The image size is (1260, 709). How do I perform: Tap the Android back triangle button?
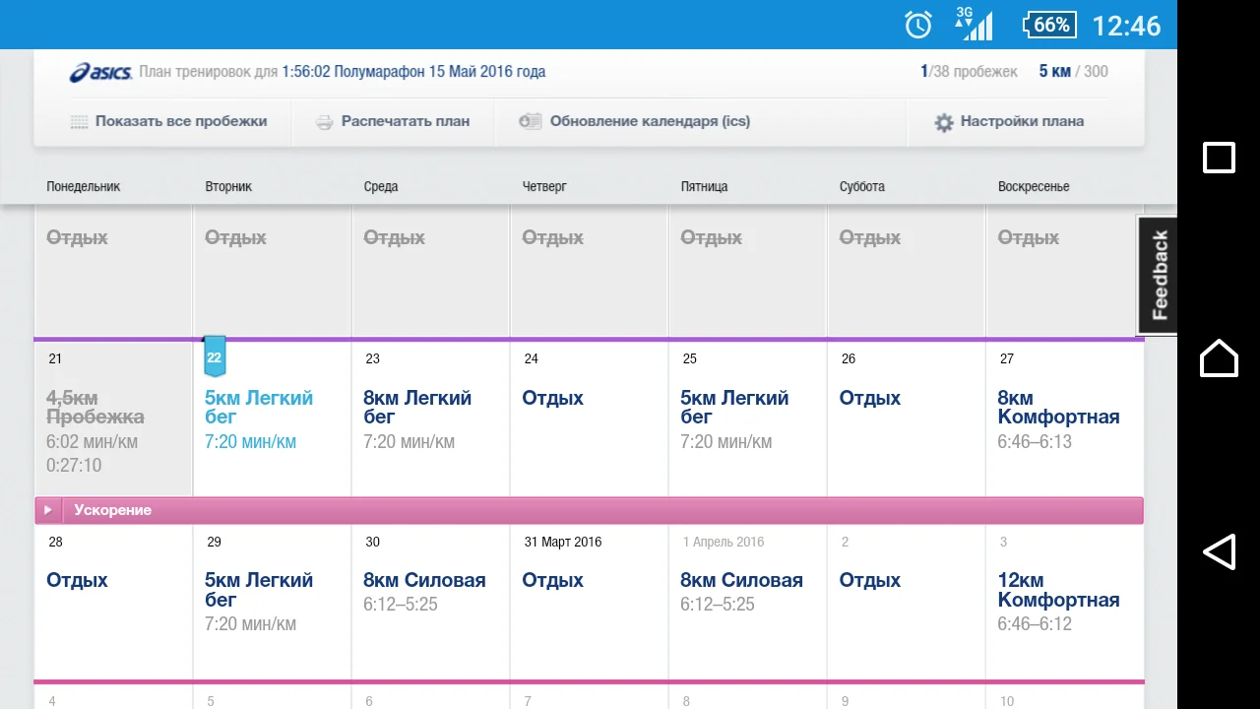pyautogui.click(x=1219, y=551)
